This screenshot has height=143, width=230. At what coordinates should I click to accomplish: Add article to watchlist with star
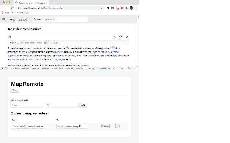coord(121,37)
